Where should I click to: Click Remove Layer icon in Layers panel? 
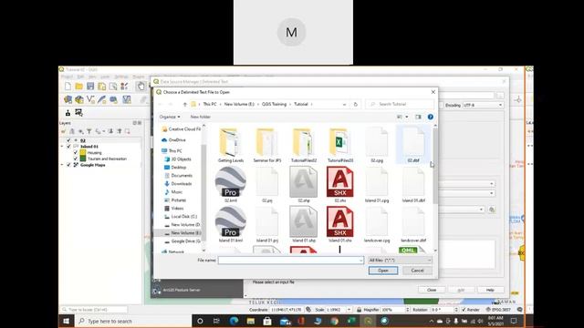pos(128,131)
